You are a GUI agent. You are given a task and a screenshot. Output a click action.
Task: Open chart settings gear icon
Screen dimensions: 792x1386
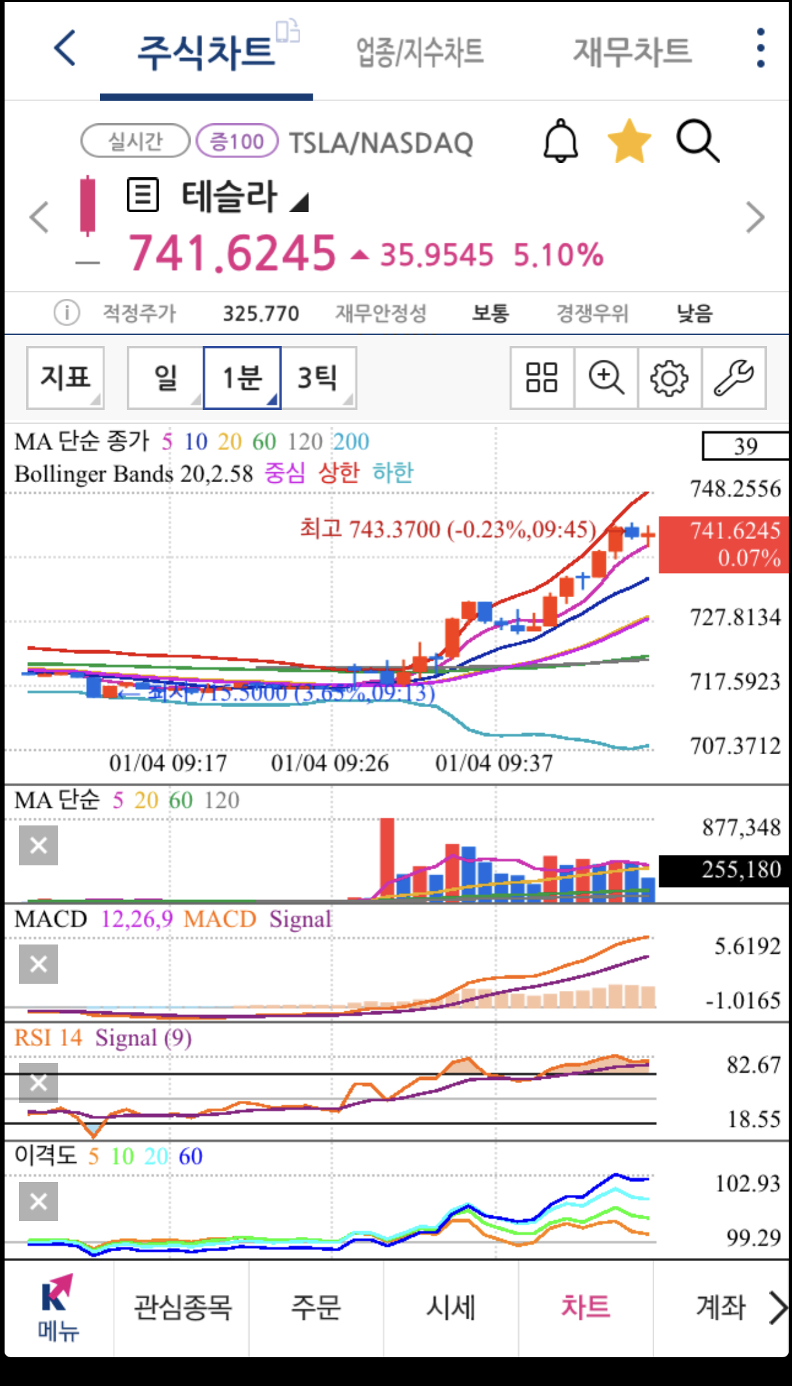point(669,377)
